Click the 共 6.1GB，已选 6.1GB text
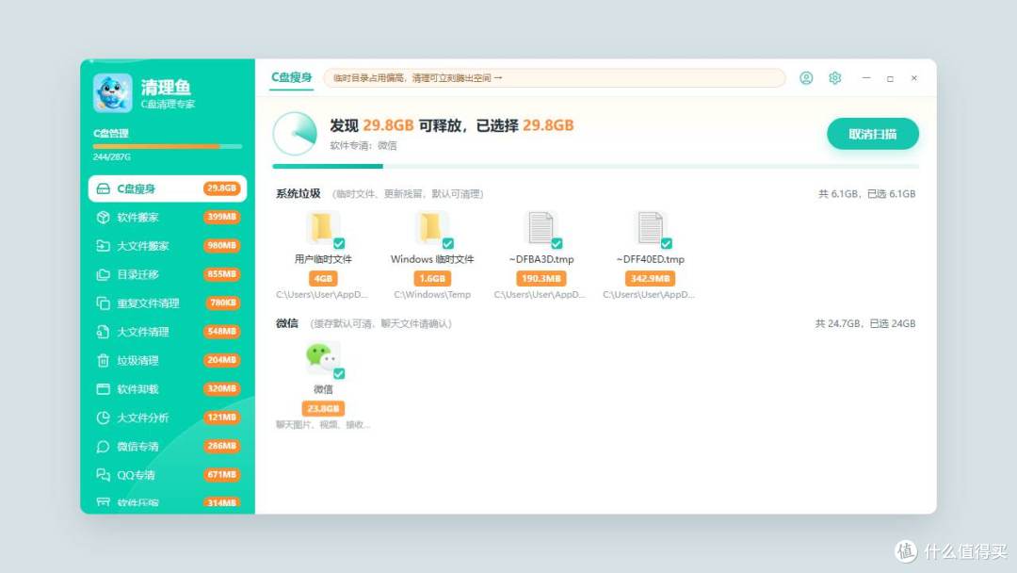The height and width of the screenshot is (573, 1017). (x=866, y=193)
